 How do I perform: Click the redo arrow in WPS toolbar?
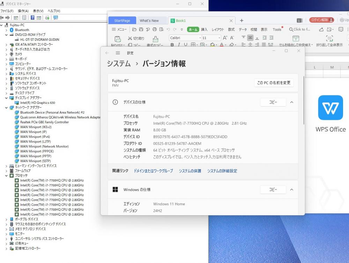tap(175, 29)
